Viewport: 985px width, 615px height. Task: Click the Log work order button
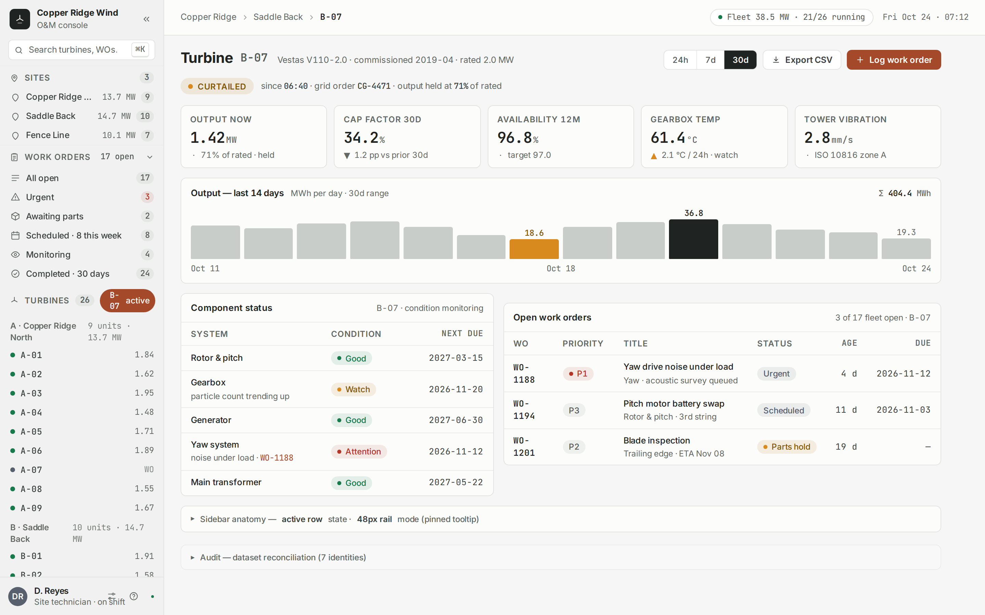(x=894, y=60)
